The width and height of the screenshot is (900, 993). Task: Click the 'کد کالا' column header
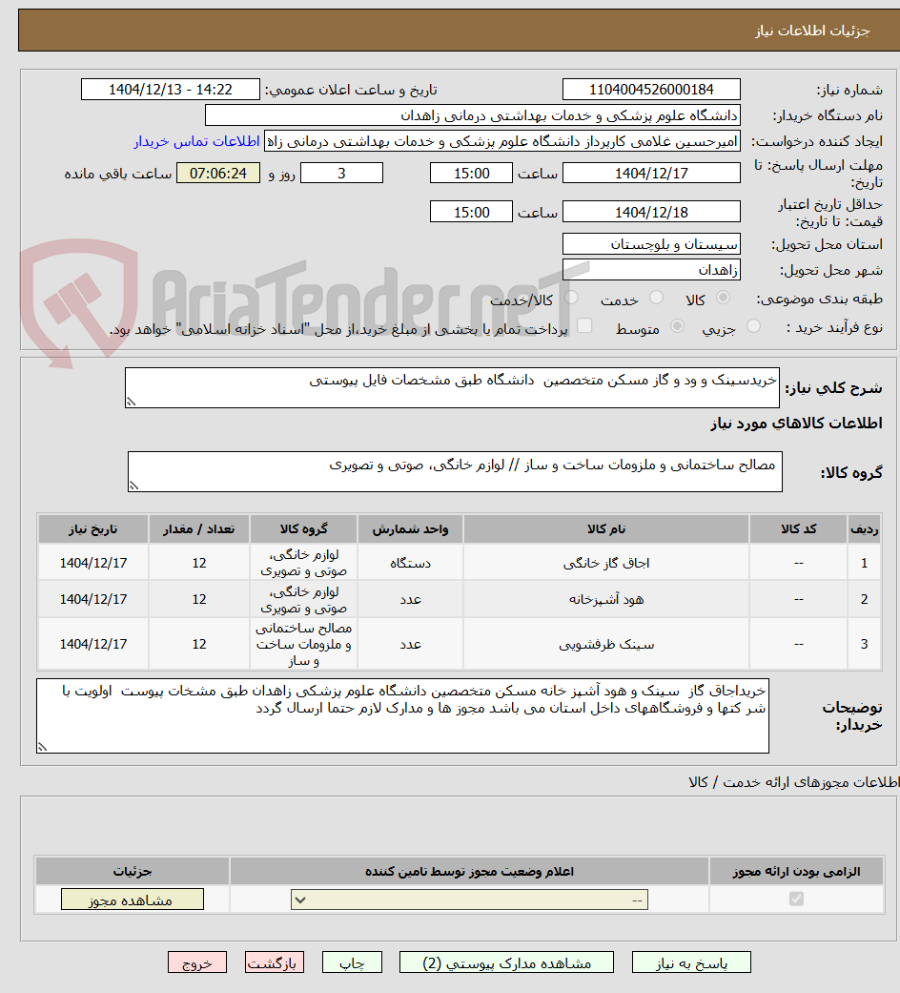[x=799, y=529]
